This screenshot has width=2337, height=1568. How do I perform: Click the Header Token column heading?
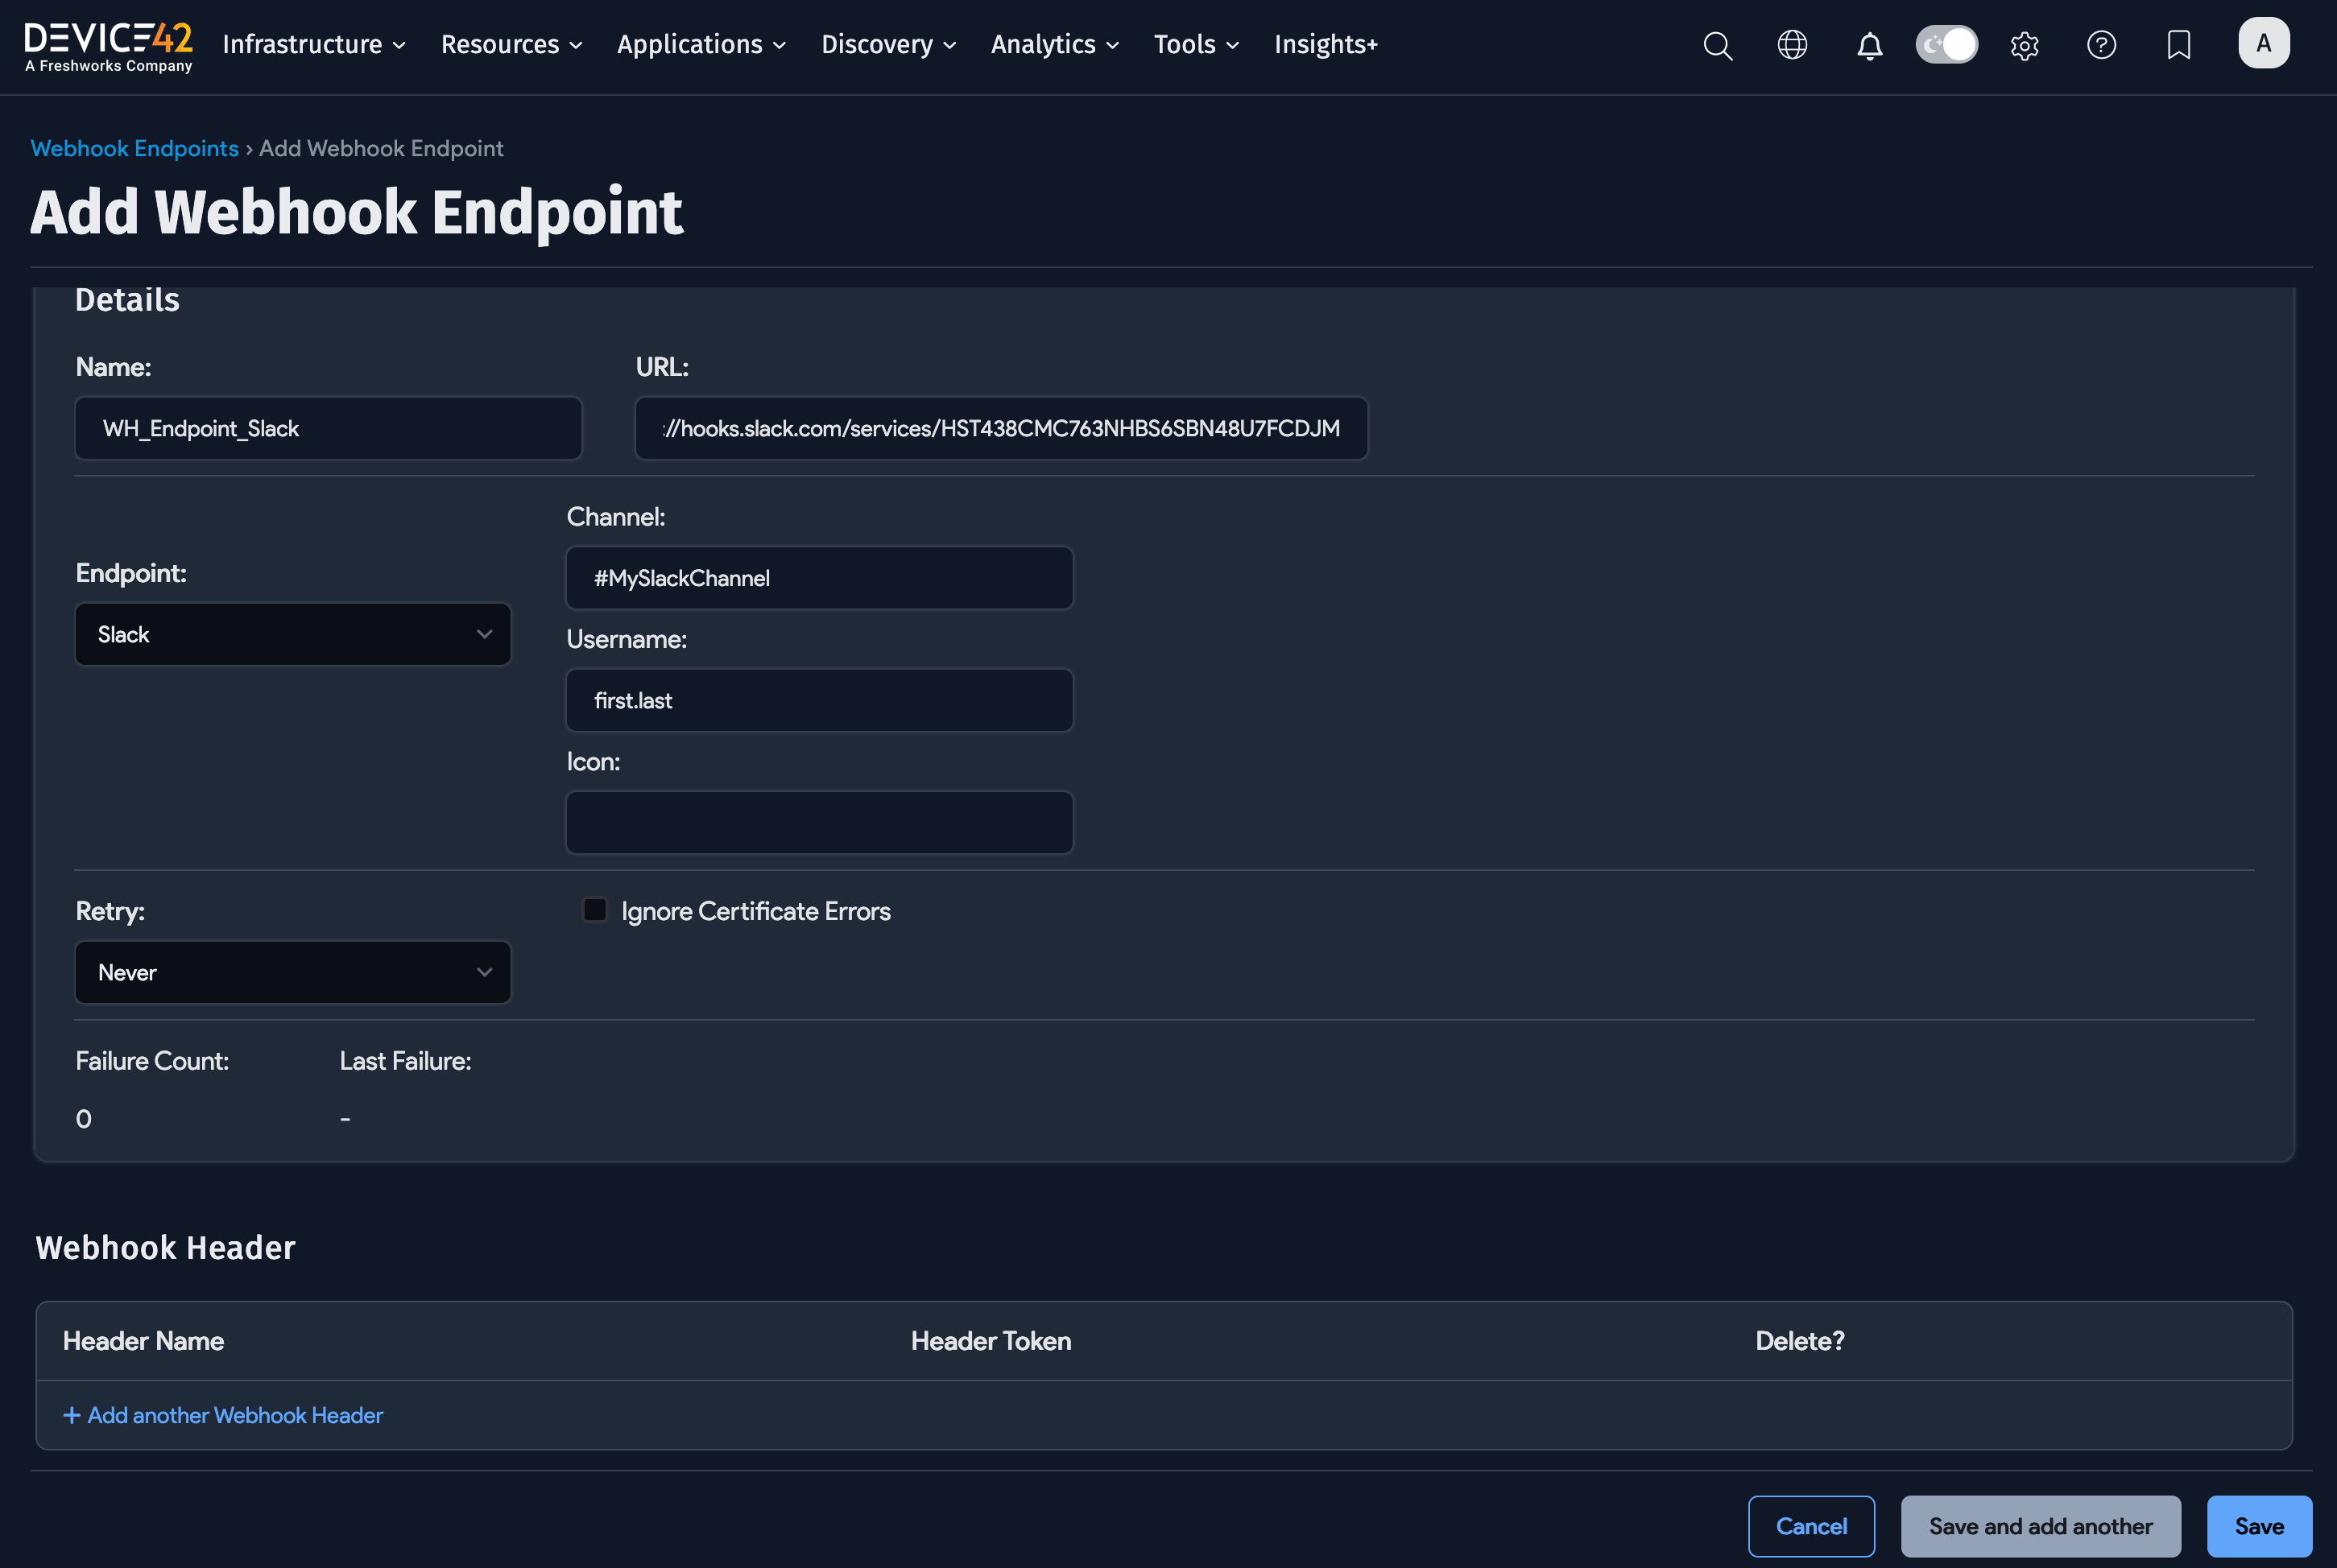click(x=991, y=1341)
